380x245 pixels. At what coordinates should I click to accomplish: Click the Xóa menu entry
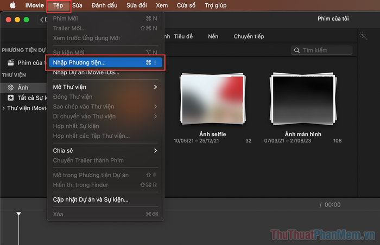tap(105, 214)
